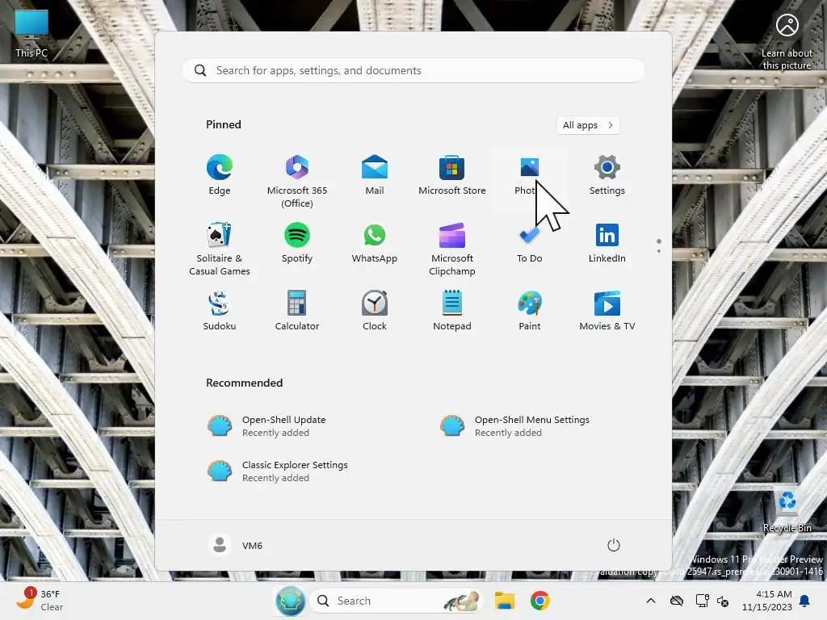Launch the Clock app

coord(375,311)
